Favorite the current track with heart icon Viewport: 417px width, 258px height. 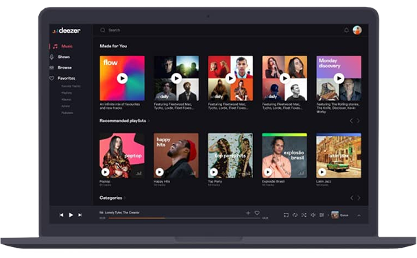tap(257, 213)
